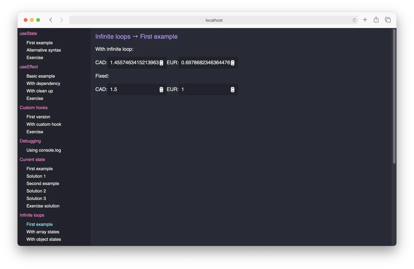Click the useEffect section heading

[x=29, y=67]
